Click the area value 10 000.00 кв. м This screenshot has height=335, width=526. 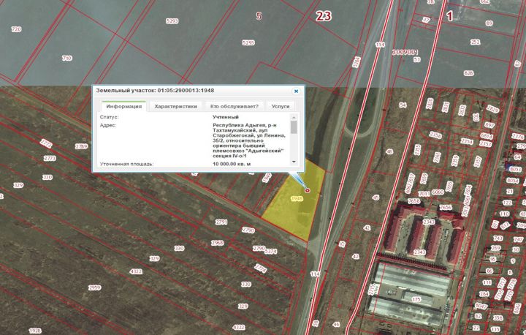coord(232,164)
